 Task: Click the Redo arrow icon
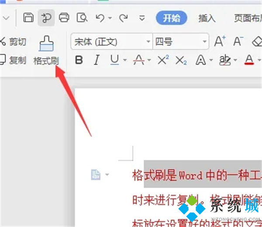(x=123, y=18)
